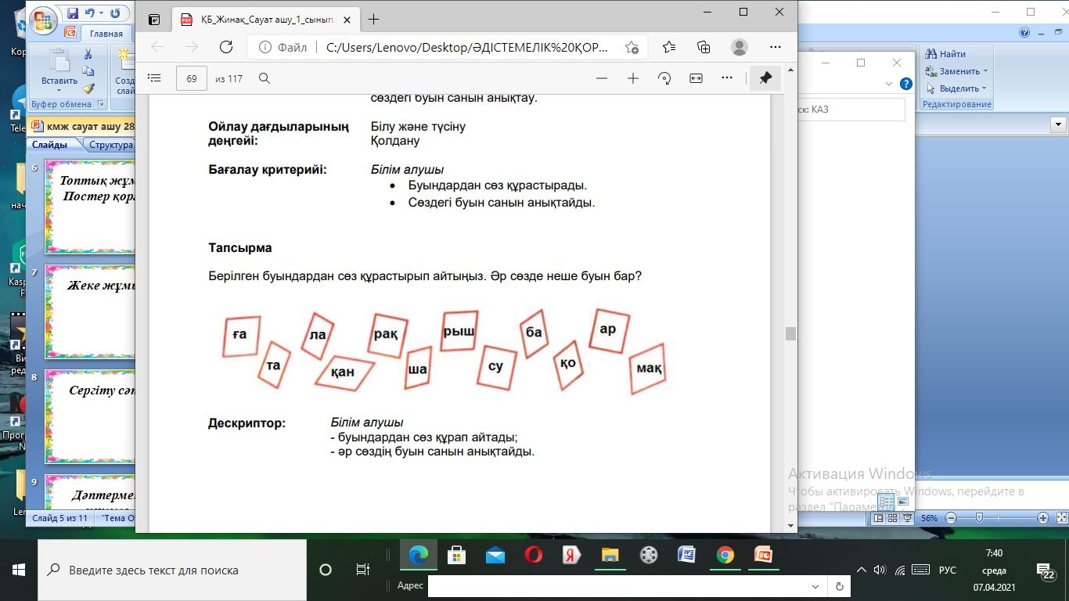Viewport: 1069px width, 601px height.
Task: Open the Edge tab actions menu icon
Action: [x=154, y=19]
